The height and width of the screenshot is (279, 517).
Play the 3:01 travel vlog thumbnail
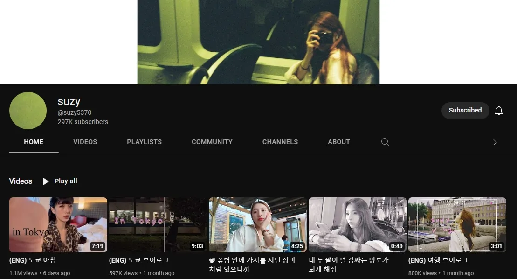pos(457,225)
